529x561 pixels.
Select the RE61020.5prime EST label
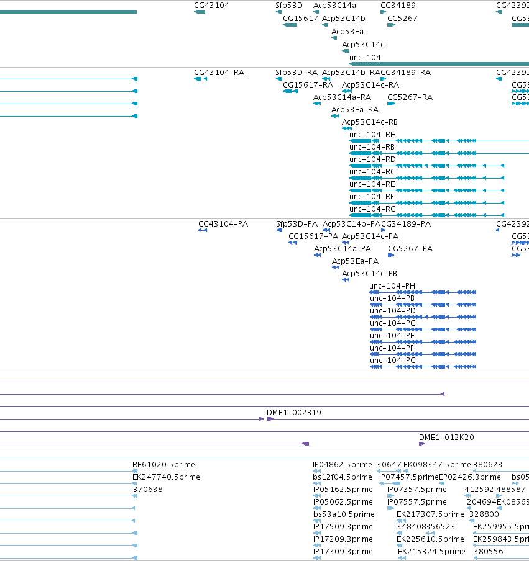[x=163, y=465]
